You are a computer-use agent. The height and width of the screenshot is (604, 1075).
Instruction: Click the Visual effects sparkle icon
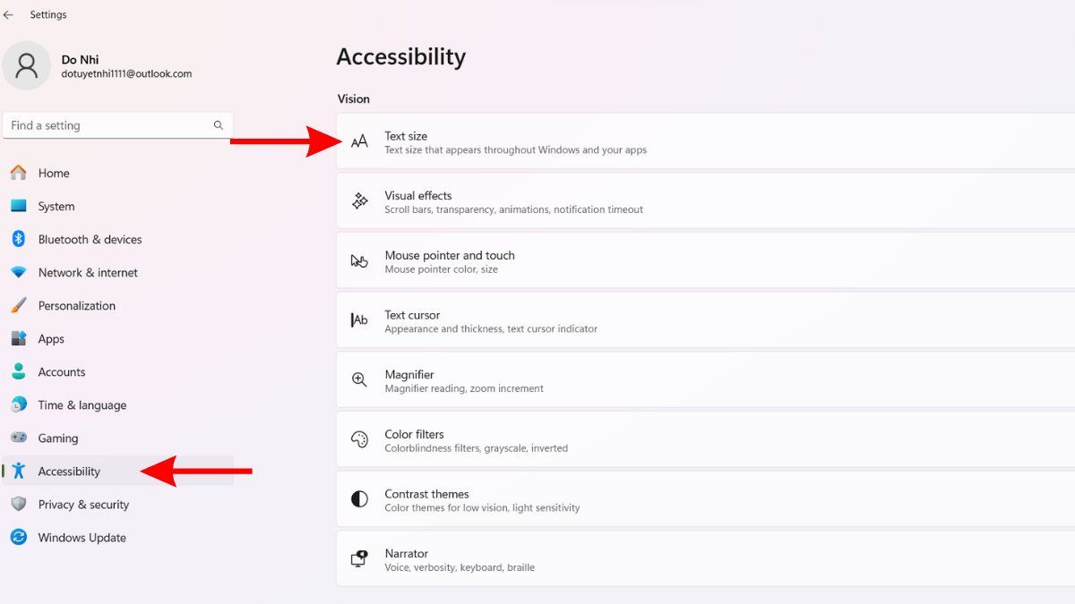click(359, 201)
